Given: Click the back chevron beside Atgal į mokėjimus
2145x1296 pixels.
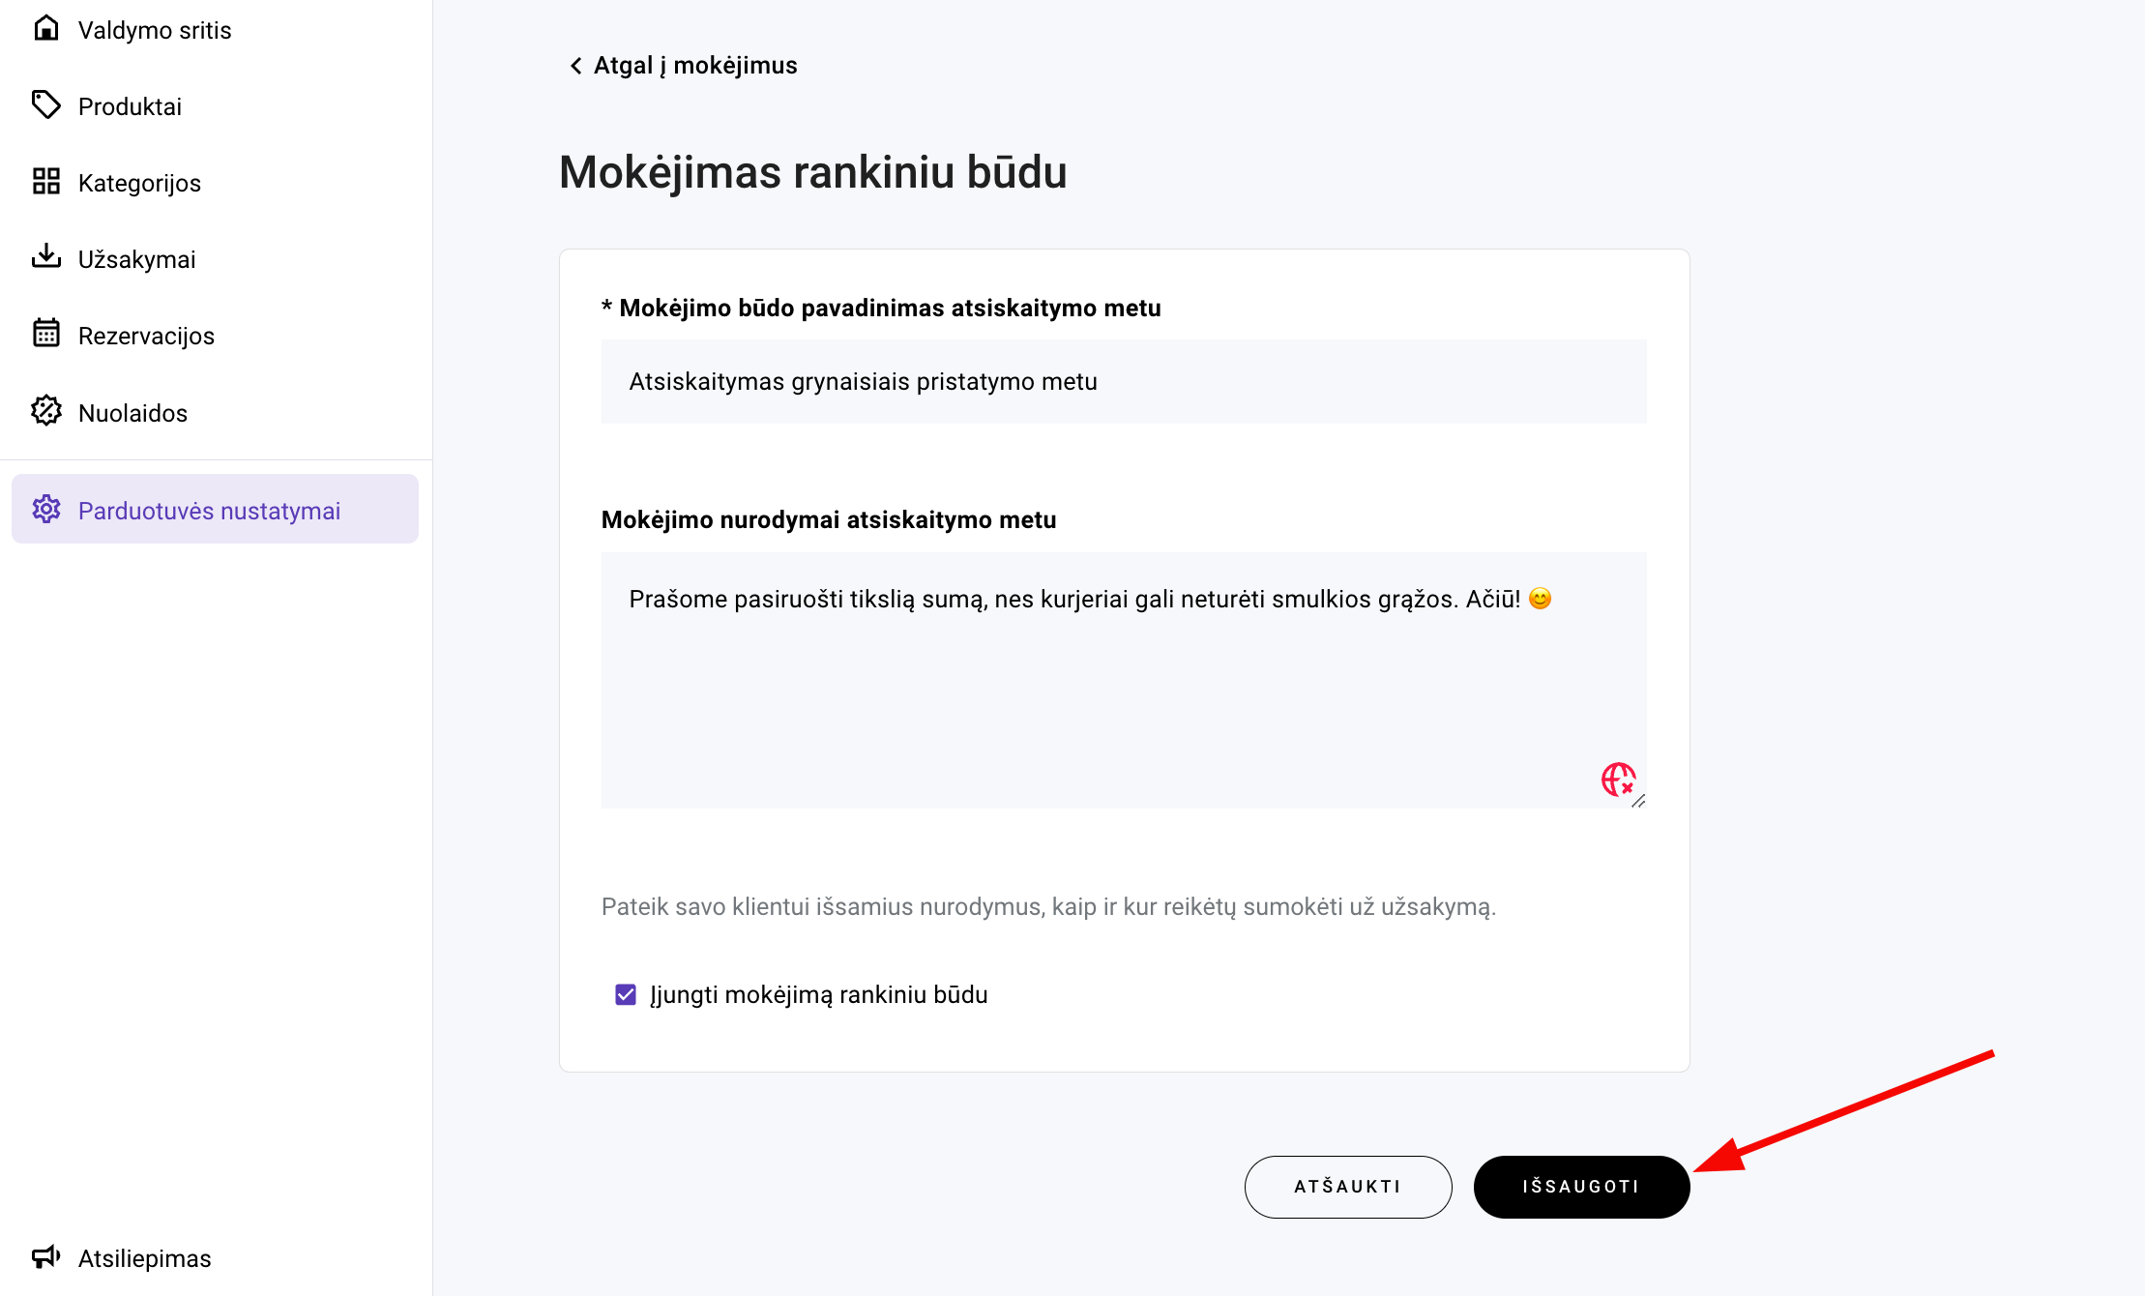Looking at the screenshot, I should (x=575, y=66).
